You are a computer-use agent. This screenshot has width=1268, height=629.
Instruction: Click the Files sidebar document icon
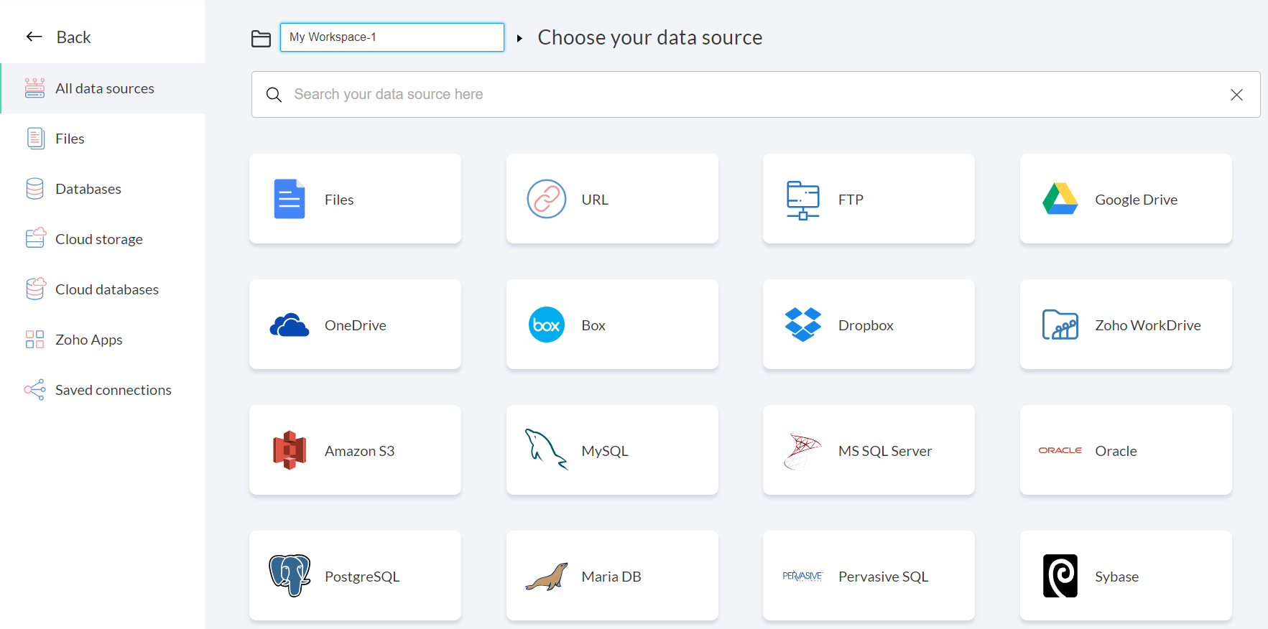(35, 139)
